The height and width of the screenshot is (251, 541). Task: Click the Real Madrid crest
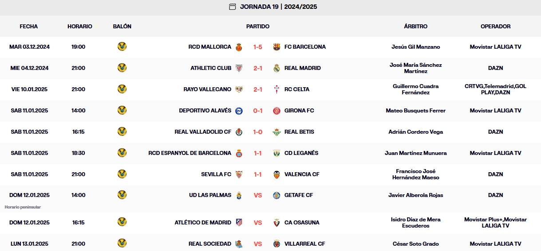click(277, 68)
